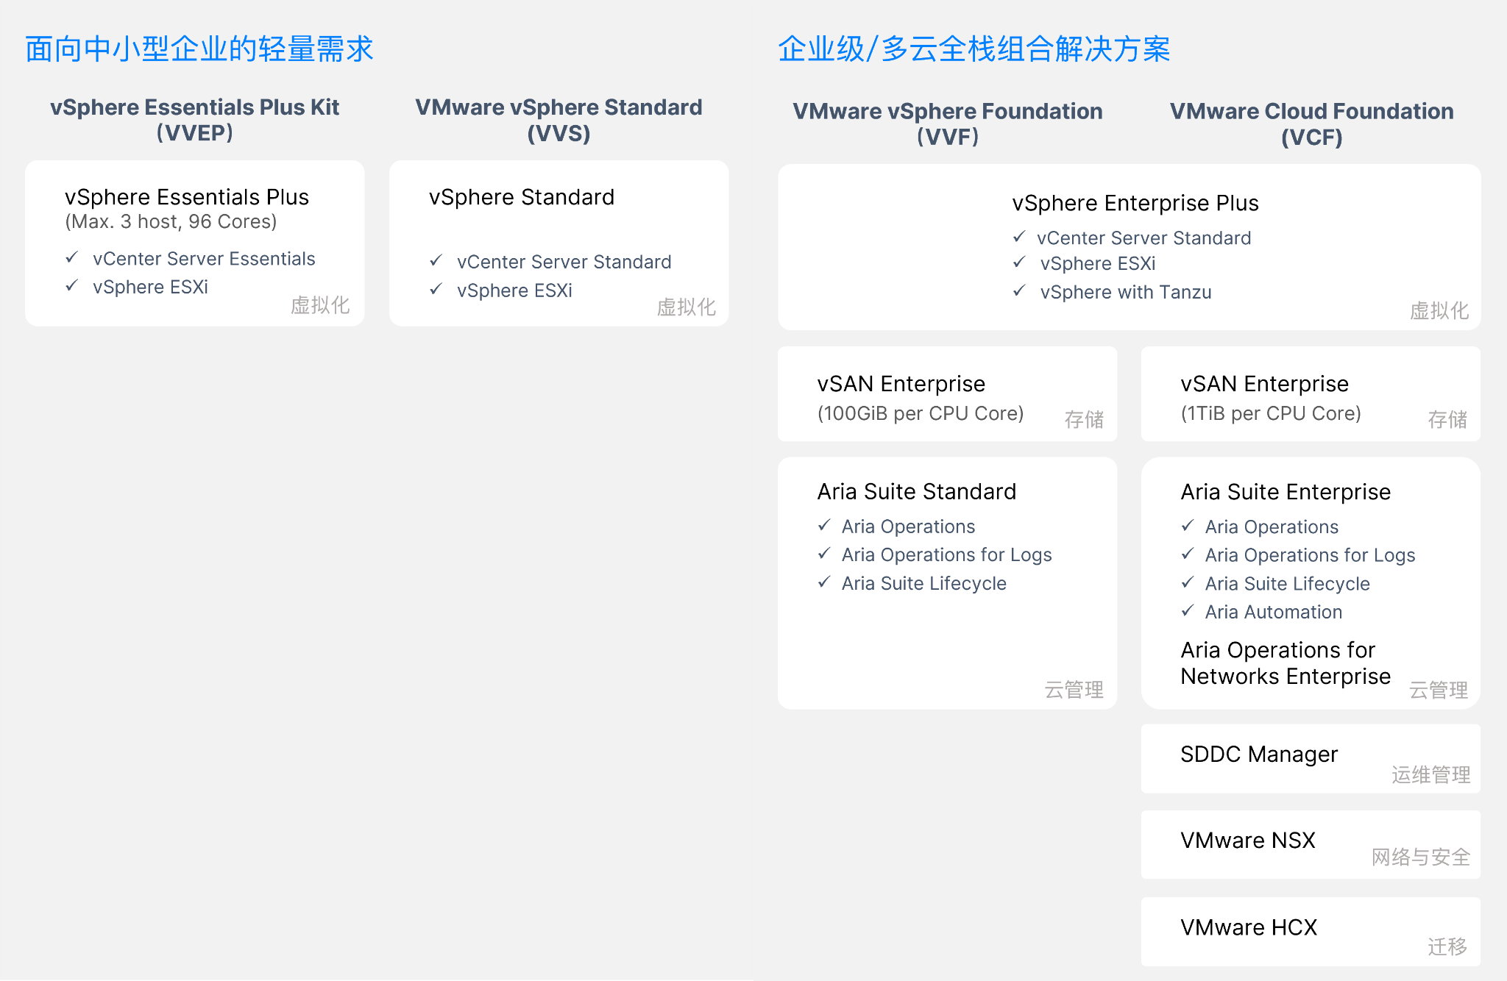The image size is (1507, 981).
Task: Click the 存储 label on vSAN Enterprise VCF card
Action: [x=1446, y=421]
